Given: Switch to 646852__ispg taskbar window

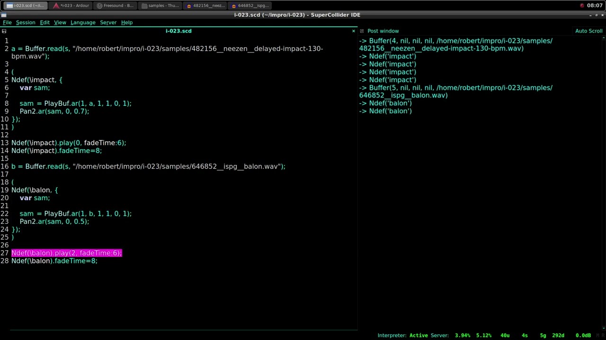Looking at the screenshot, I should (x=250, y=6).
